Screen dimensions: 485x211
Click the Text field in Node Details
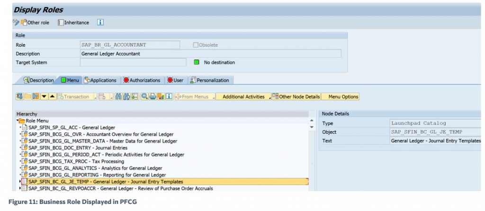pyautogui.click(x=436, y=141)
